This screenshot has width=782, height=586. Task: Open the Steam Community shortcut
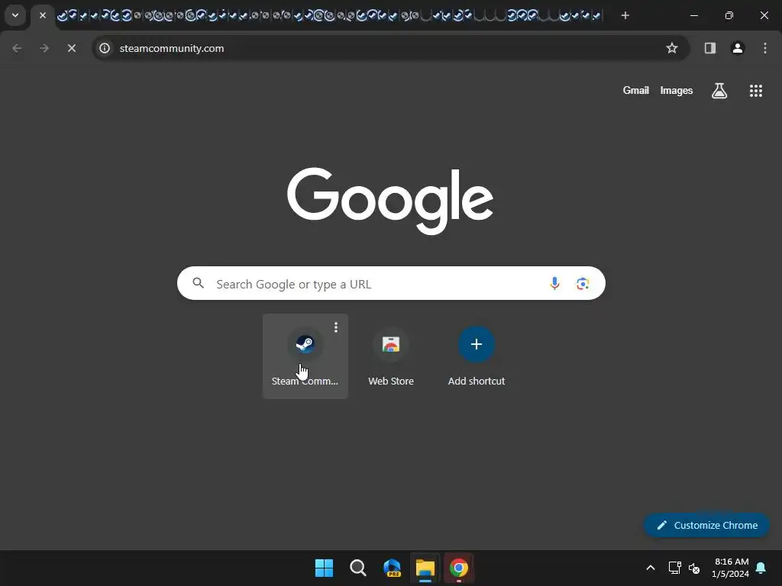(x=305, y=356)
